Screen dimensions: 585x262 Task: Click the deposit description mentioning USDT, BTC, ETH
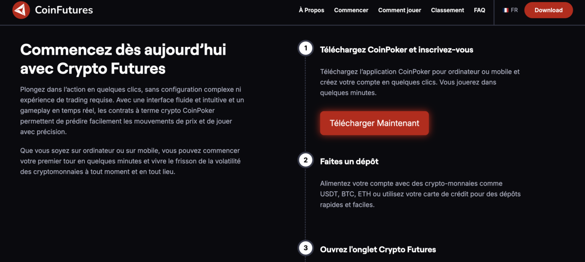tap(420, 194)
